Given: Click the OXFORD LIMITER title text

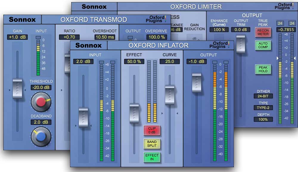Looking at the screenshot, I should [x=196, y=7].
